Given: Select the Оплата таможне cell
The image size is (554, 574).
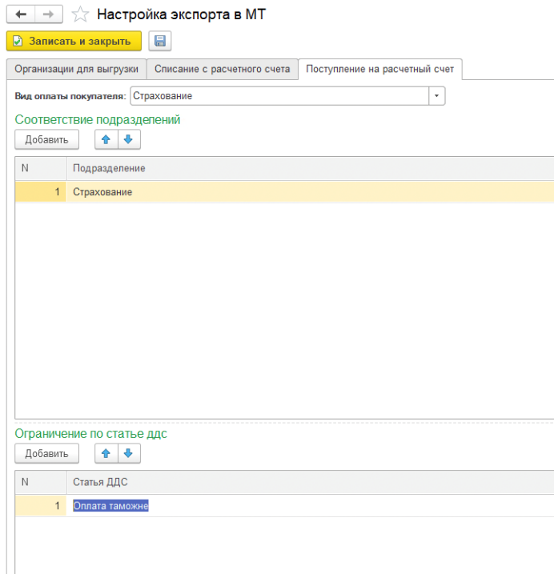Looking at the screenshot, I should click(110, 506).
